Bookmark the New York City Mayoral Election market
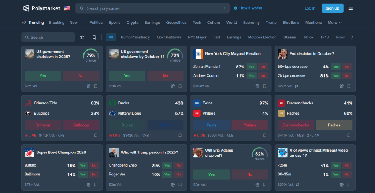Image resolution: width=375 pixels, height=193 pixels. (264, 86)
